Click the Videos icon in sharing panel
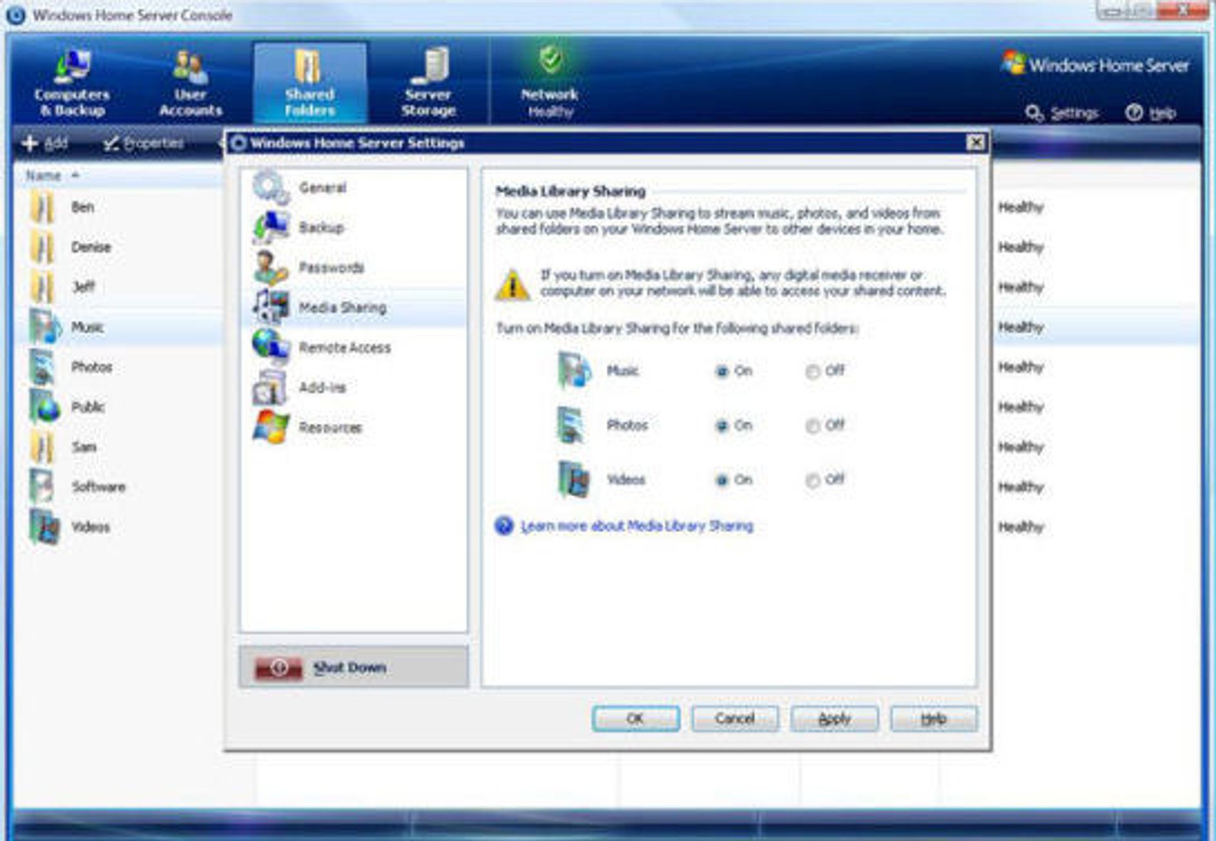The height and width of the screenshot is (841, 1216). click(574, 479)
